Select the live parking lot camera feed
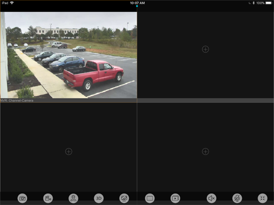 pyautogui.click(x=68, y=55)
